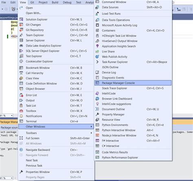
Task: Click the Bookmark Window icon
Action: [x=21, y=68]
